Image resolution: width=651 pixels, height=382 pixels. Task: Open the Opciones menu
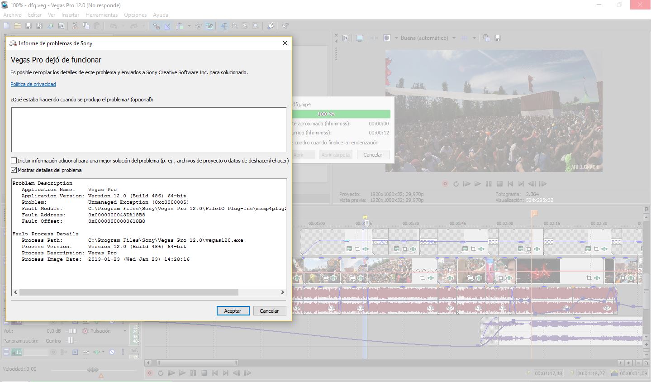coord(135,15)
